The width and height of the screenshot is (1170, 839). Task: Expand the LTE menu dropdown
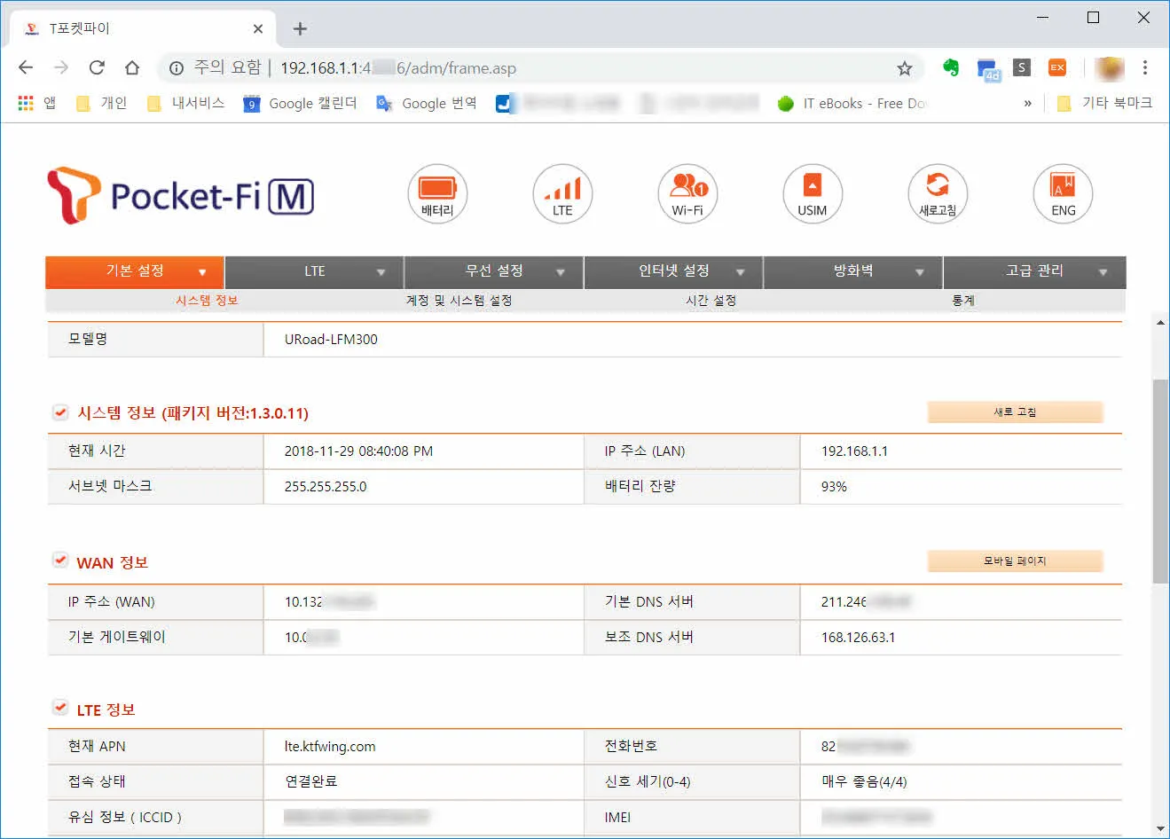point(315,271)
